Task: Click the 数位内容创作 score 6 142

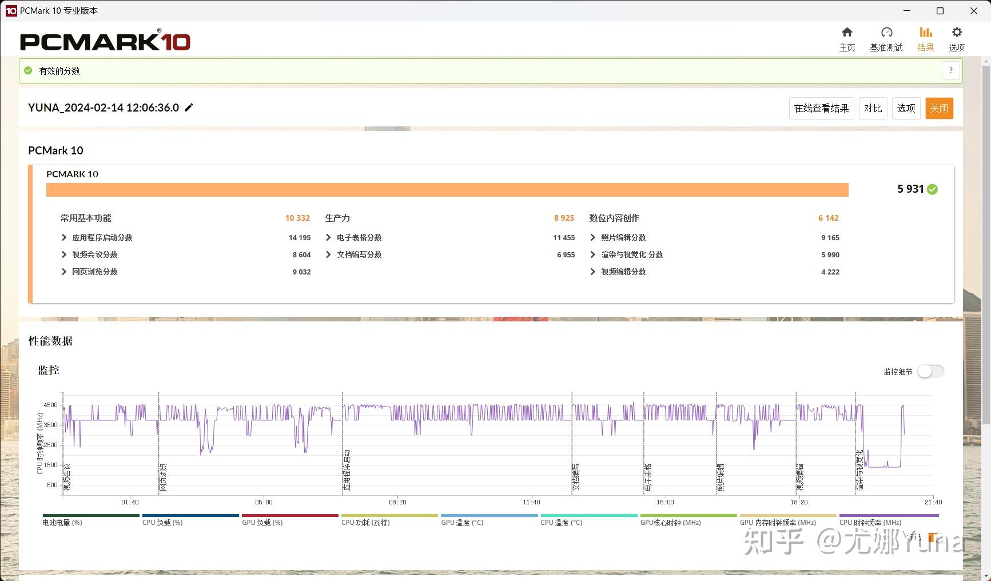Action: [x=828, y=218]
